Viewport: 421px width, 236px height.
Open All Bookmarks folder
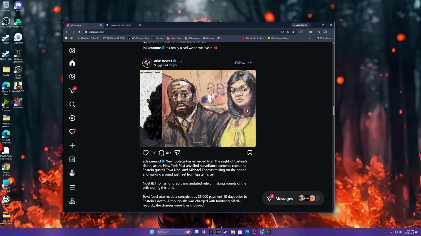[x=324, y=38]
